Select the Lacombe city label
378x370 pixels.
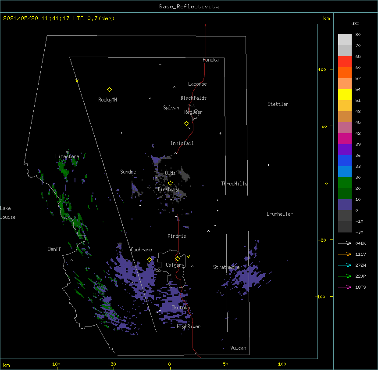197,84
